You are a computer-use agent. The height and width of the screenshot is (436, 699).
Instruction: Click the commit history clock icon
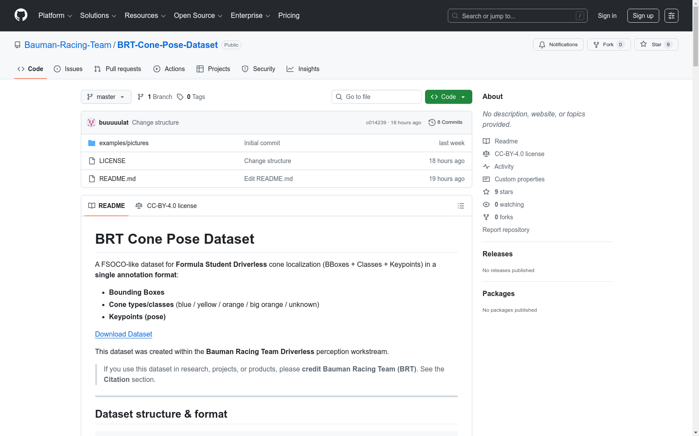pos(432,123)
